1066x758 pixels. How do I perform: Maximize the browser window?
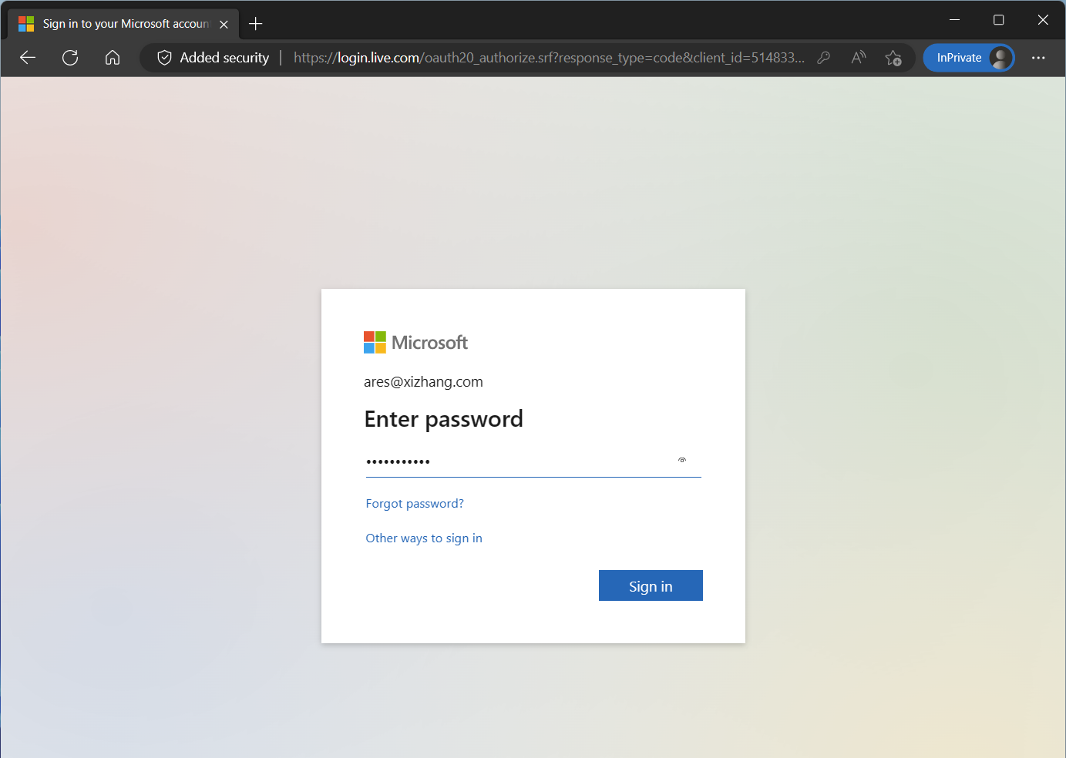[999, 20]
